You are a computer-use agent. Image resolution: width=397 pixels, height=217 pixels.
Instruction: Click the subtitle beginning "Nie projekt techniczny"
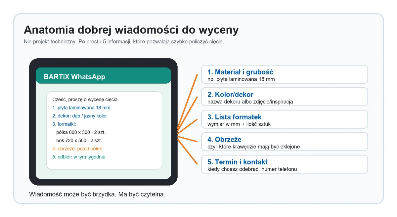[x=124, y=42]
